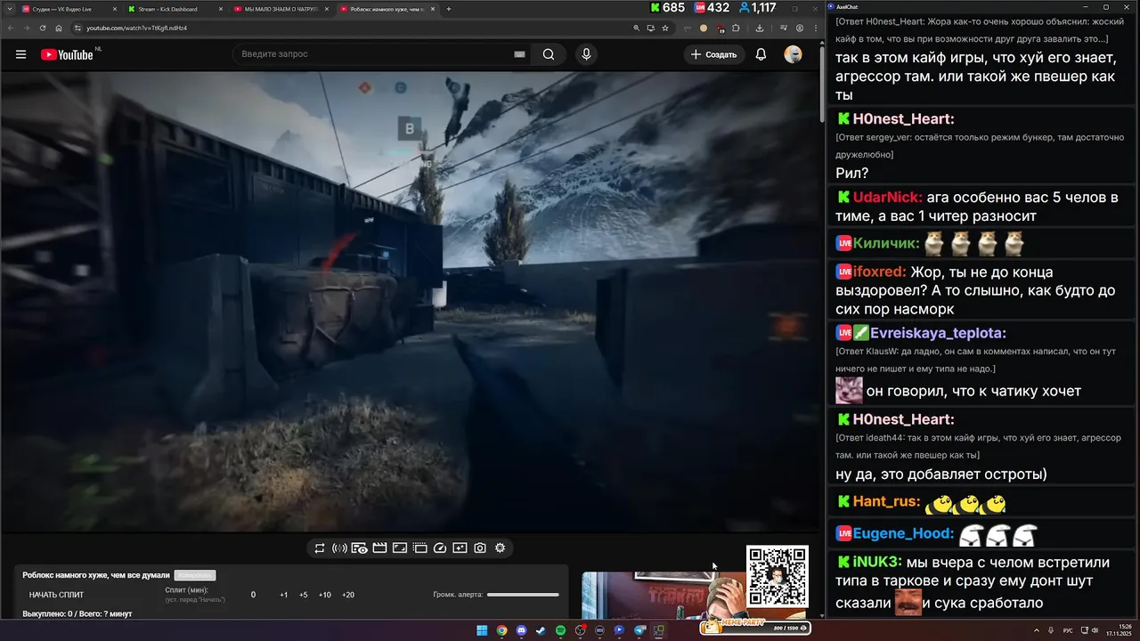Open Spotify from the taskbar
This screenshot has height=641, width=1140.
pyautogui.click(x=560, y=630)
